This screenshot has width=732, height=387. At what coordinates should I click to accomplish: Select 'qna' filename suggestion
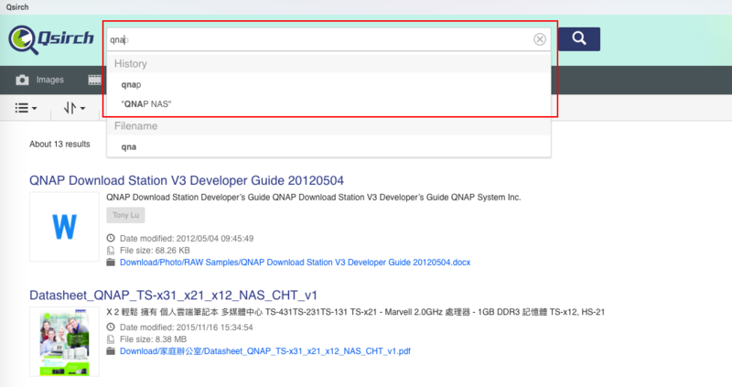click(x=129, y=147)
